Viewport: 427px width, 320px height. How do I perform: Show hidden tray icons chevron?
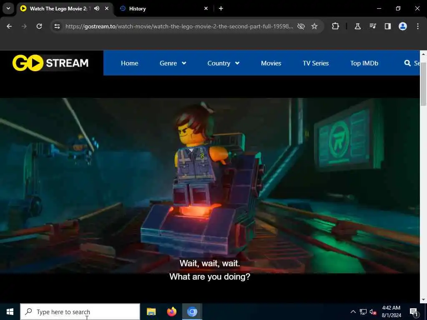(353, 312)
